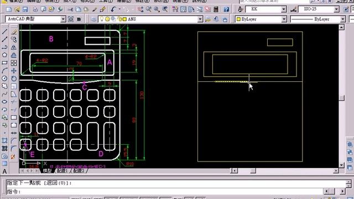Screen dimensions: 354x199
Task: Select the Ellipse draw tool
Action: click(x=4, y=102)
